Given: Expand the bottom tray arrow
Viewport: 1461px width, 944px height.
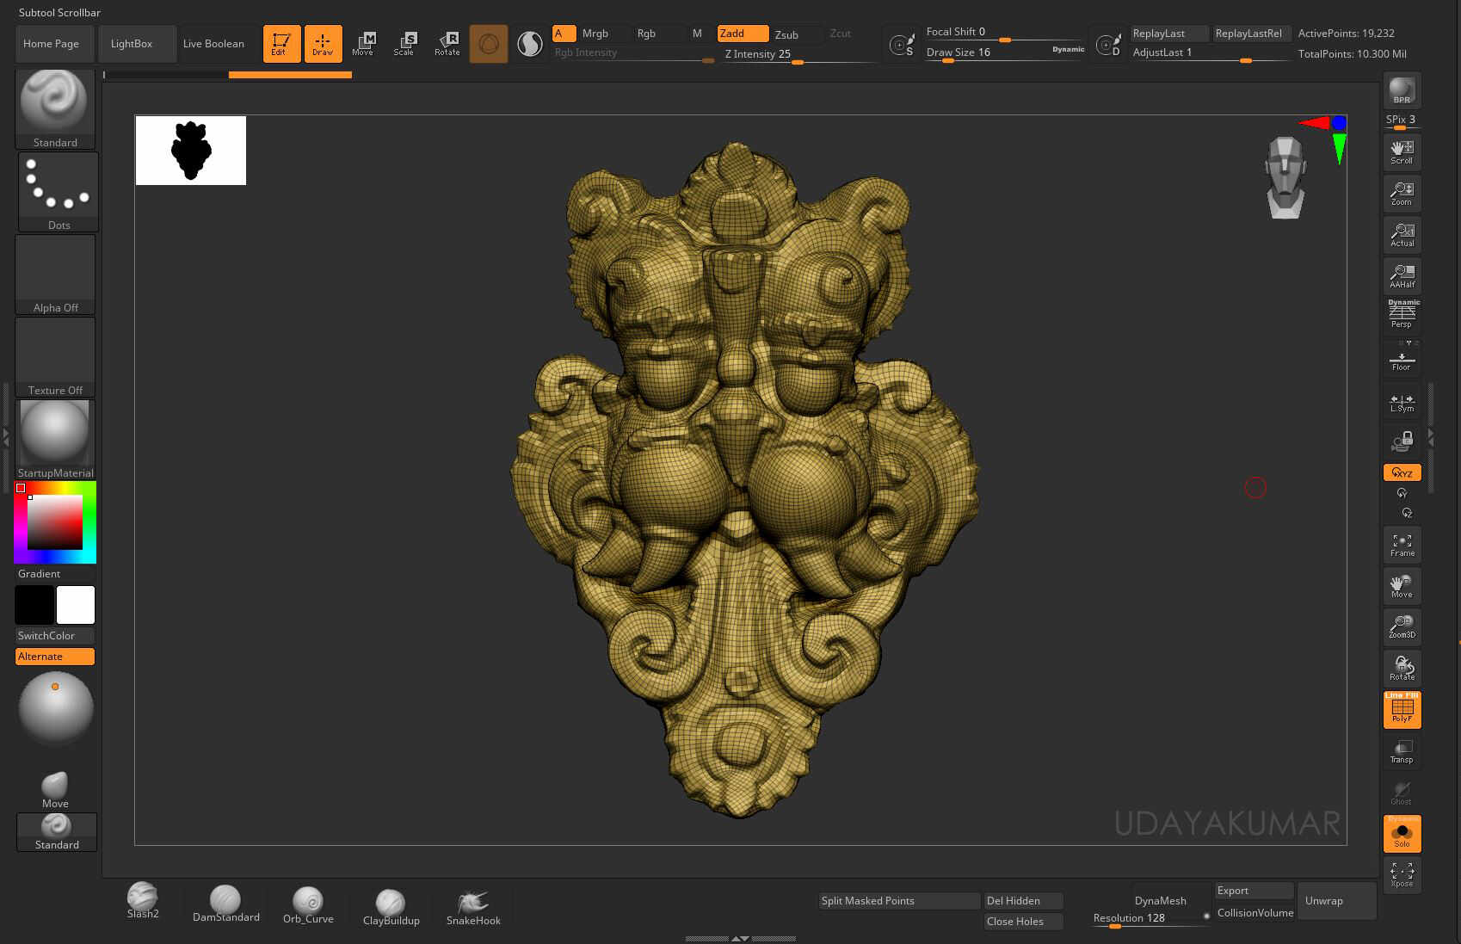Looking at the screenshot, I should 738,939.
